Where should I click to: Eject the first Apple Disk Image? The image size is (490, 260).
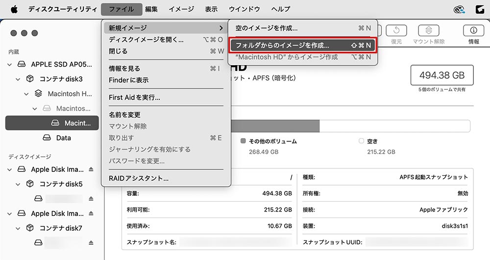coord(91,170)
